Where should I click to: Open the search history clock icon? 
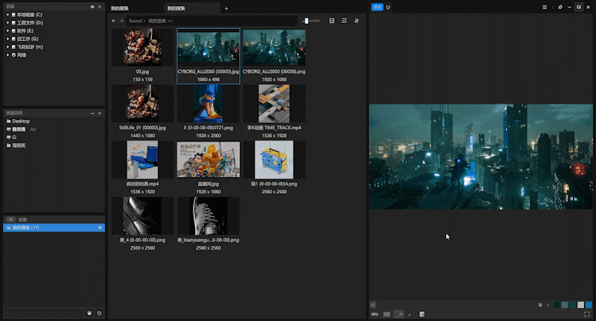99,314
